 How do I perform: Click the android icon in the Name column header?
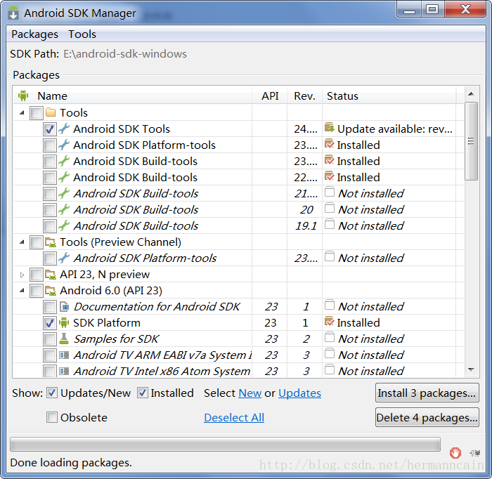[x=23, y=96]
